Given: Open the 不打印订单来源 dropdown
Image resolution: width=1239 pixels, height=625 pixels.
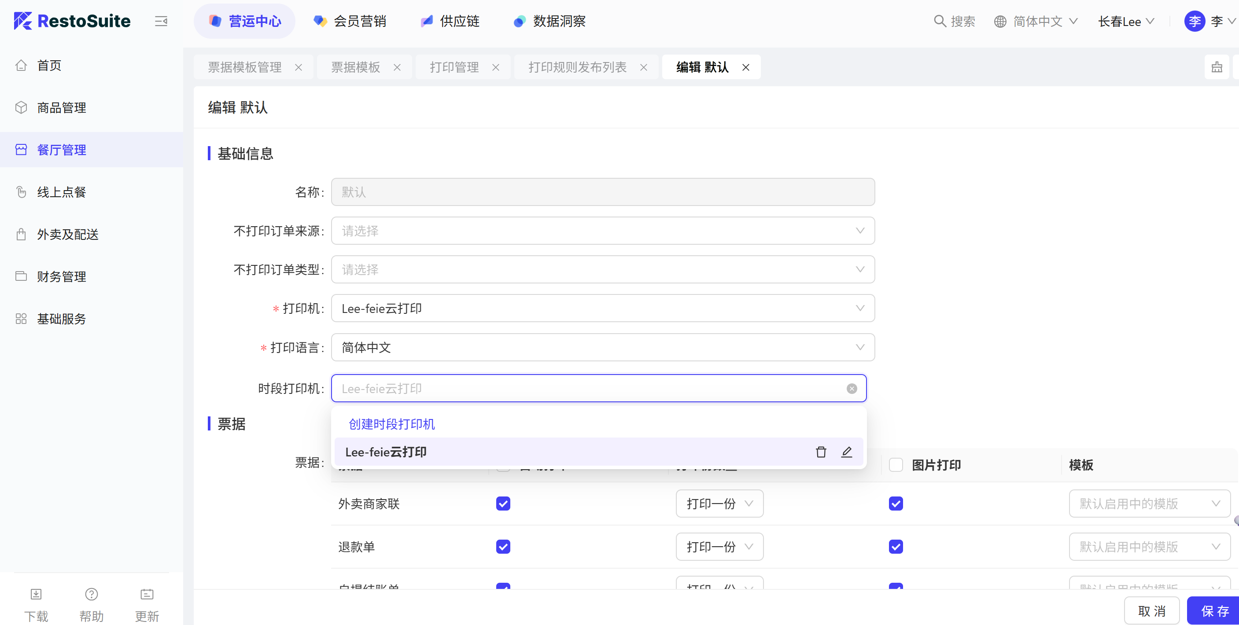Looking at the screenshot, I should (x=602, y=231).
